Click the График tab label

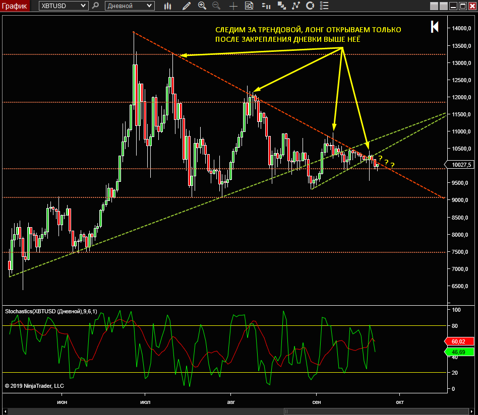click(14, 6)
